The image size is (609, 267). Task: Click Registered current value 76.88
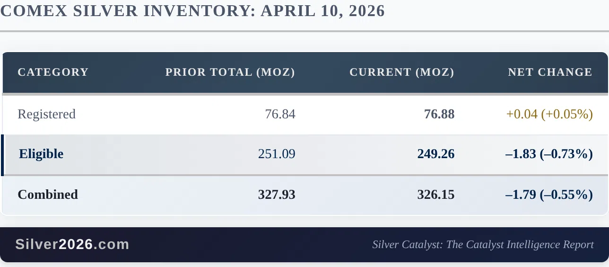[439, 114]
